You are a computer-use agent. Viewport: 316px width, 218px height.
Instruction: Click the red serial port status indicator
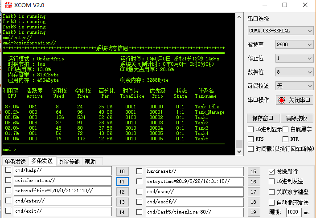(282, 100)
